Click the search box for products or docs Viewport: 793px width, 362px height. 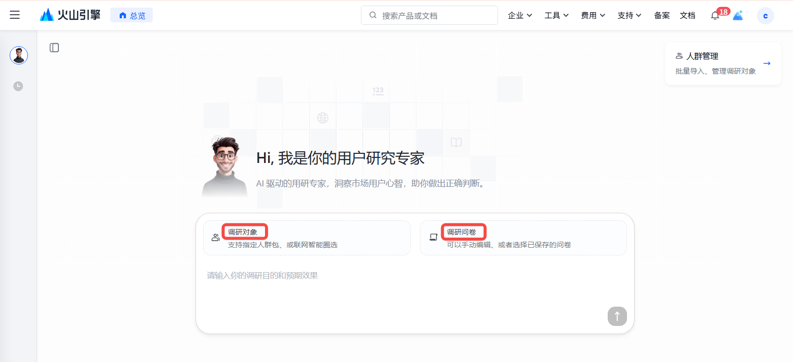point(429,15)
